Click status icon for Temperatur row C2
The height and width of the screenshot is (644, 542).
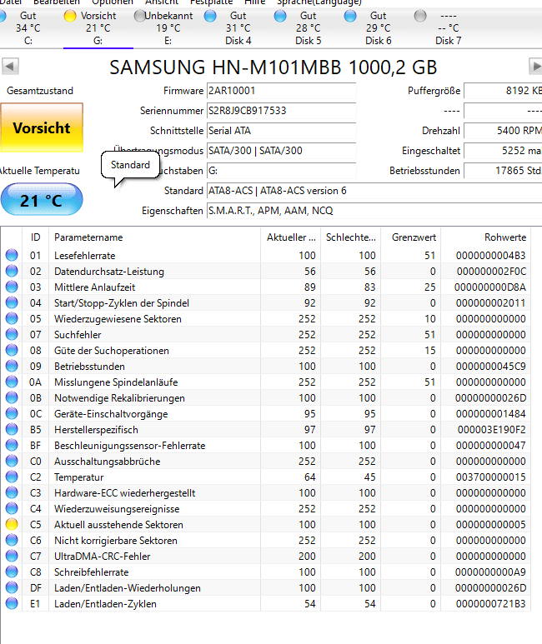[12, 477]
